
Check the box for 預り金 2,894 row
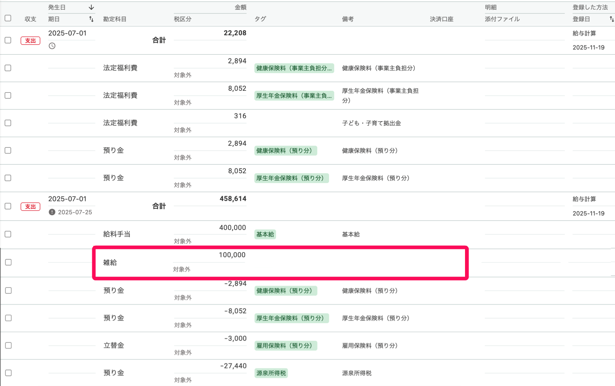pyautogui.click(x=8, y=150)
